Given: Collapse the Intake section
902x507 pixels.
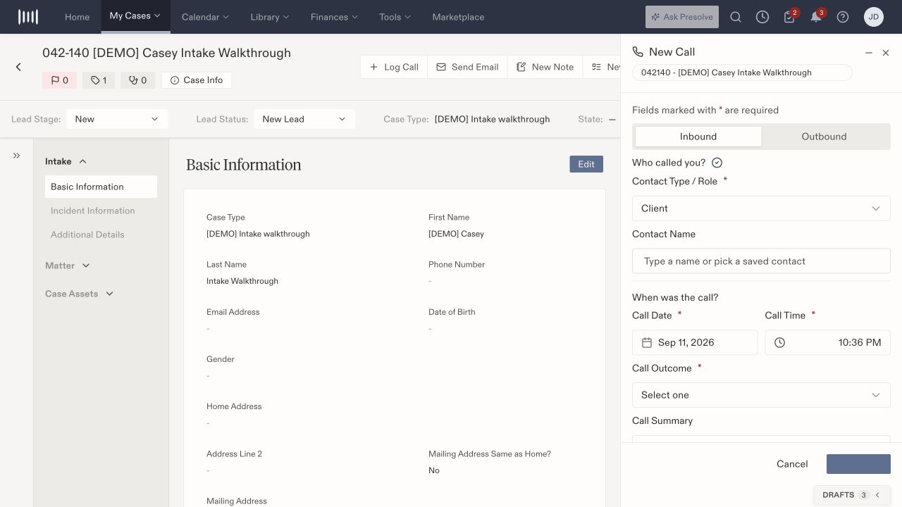Looking at the screenshot, I should point(66,161).
